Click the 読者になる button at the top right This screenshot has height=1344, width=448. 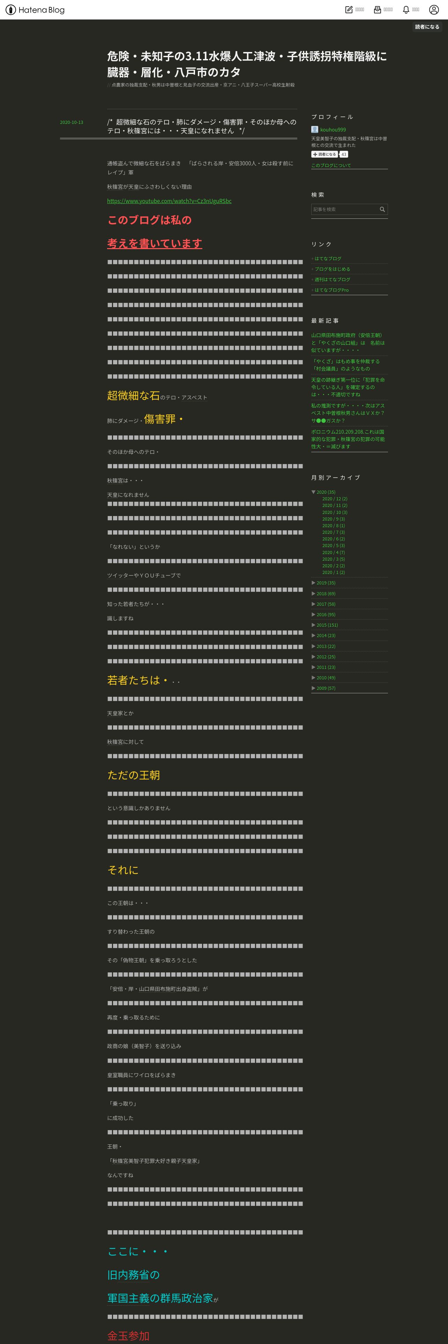click(427, 27)
